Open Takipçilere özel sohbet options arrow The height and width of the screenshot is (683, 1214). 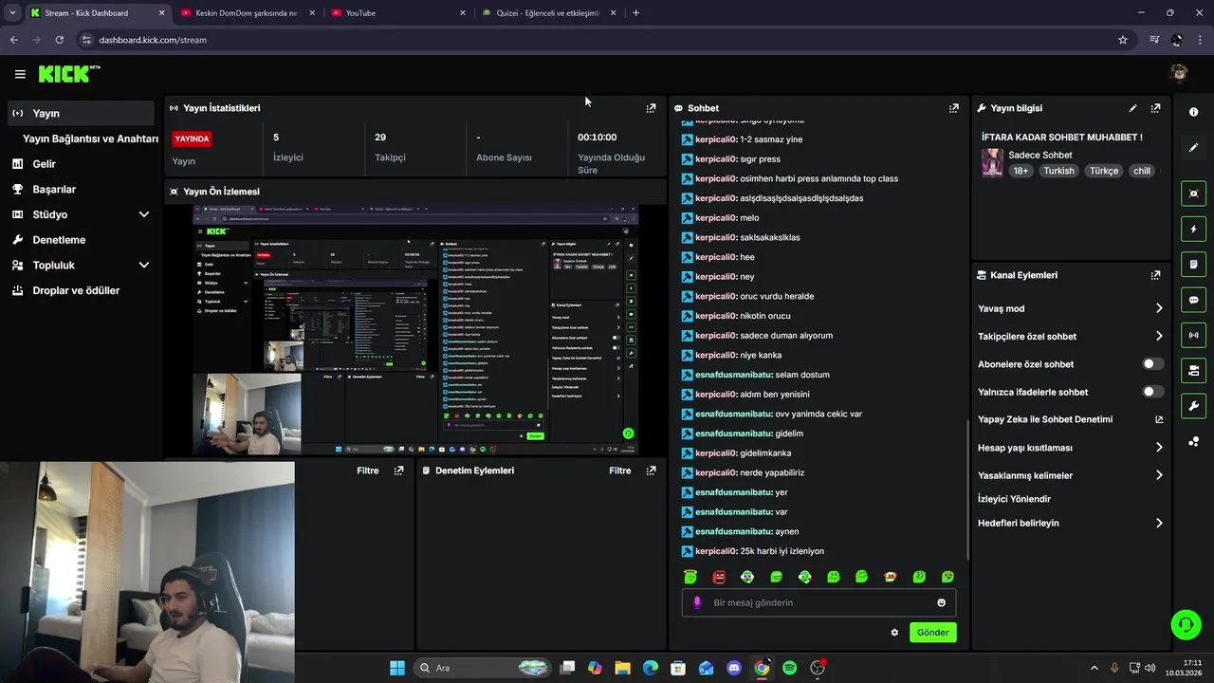tap(1159, 336)
